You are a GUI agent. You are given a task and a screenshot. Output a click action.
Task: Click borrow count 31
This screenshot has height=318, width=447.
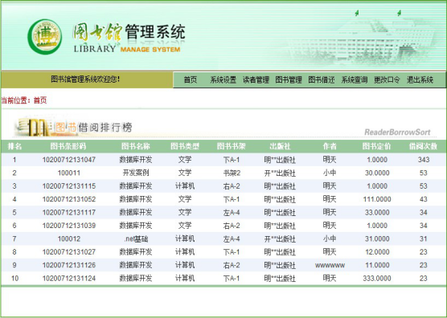tap(424, 238)
